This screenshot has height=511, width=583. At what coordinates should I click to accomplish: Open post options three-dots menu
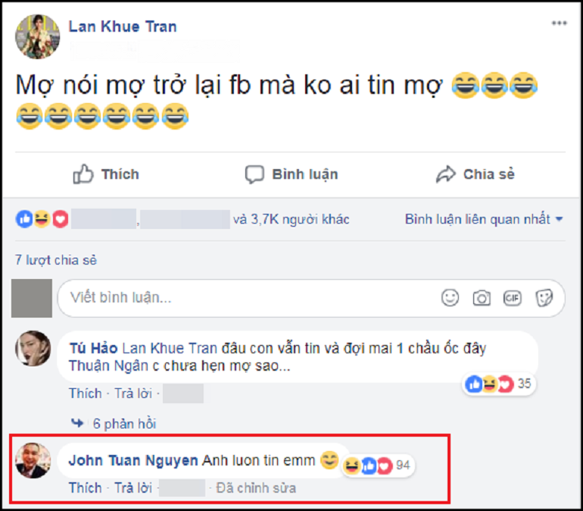coord(559,24)
